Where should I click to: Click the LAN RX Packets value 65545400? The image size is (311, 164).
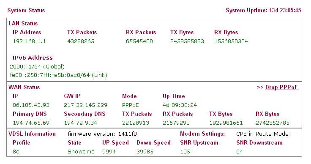(139, 41)
